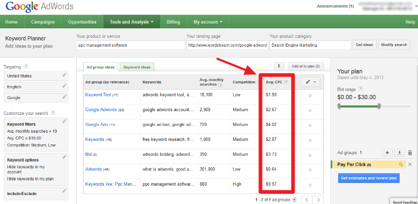Open My account dropdown menu

207,22
